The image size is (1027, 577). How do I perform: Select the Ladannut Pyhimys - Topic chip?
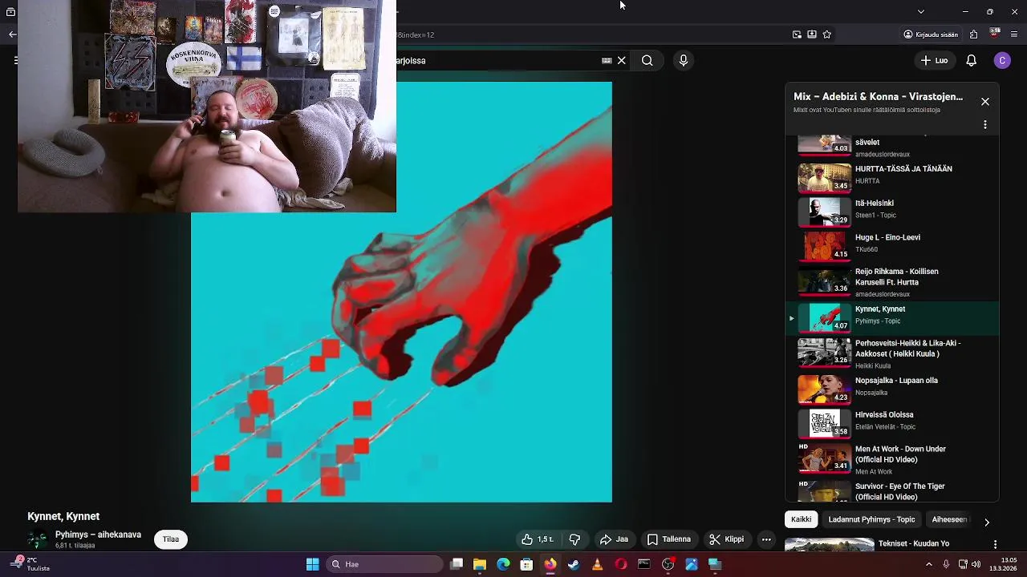[x=871, y=519]
